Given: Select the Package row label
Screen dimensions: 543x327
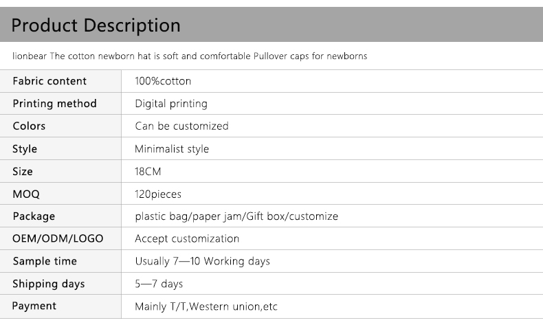Looking at the screenshot, I should [34, 216].
